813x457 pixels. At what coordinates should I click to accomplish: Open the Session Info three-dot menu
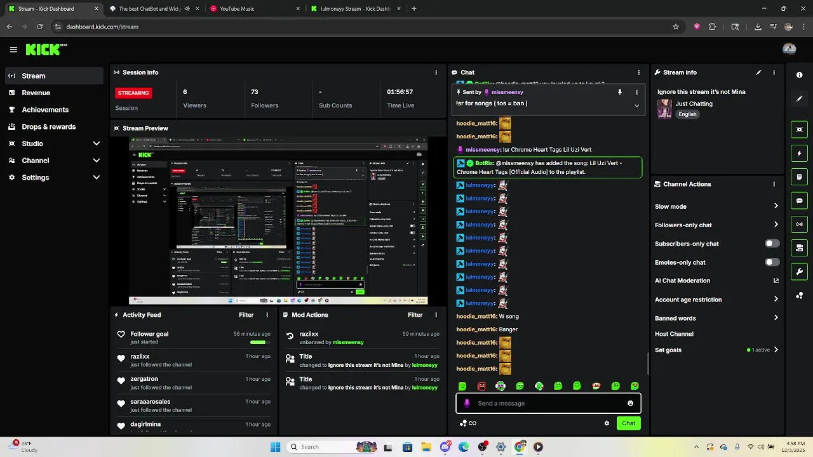[x=436, y=72]
